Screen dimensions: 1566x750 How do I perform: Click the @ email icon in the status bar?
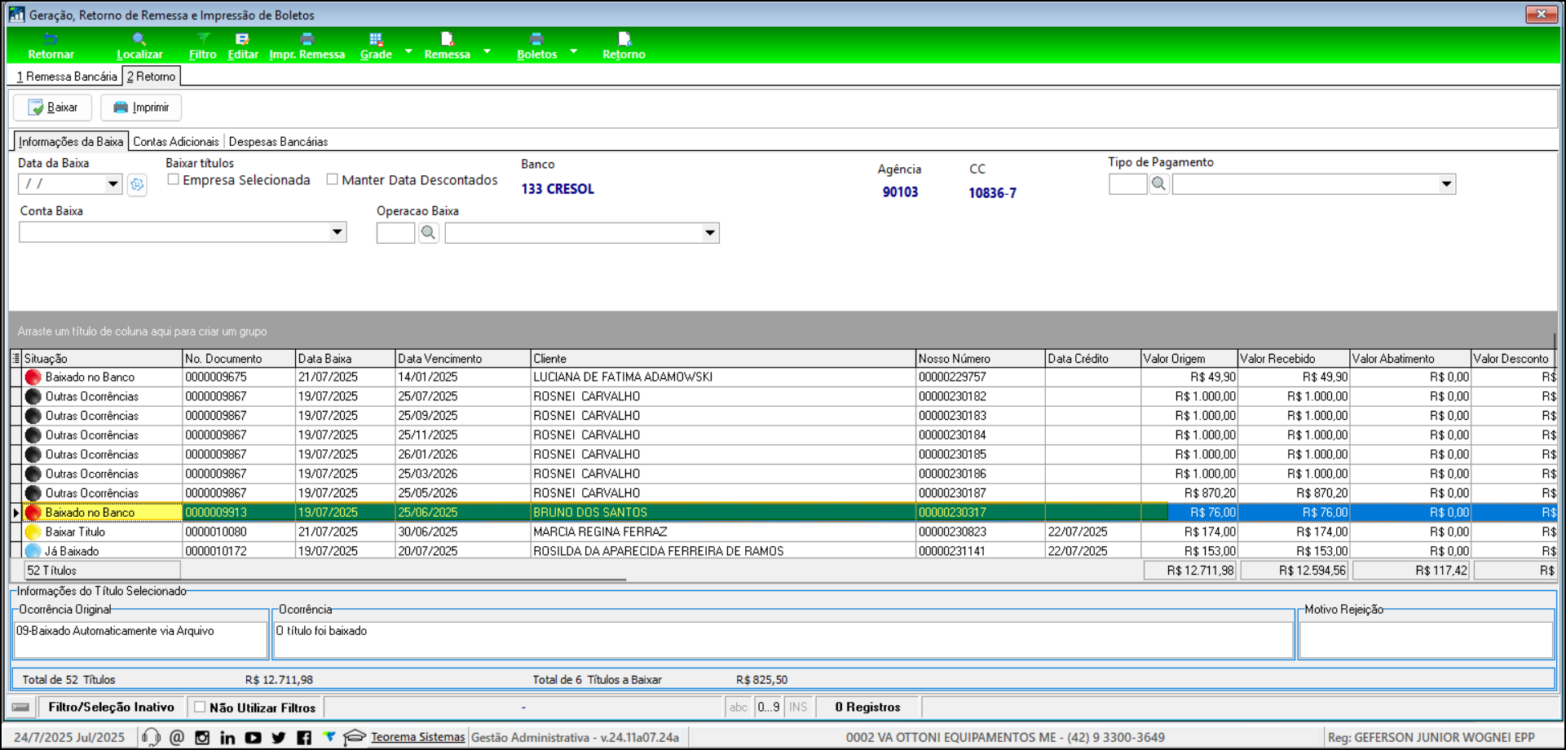[177, 737]
